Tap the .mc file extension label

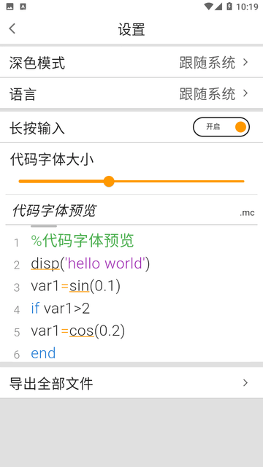[x=247, y=212]
